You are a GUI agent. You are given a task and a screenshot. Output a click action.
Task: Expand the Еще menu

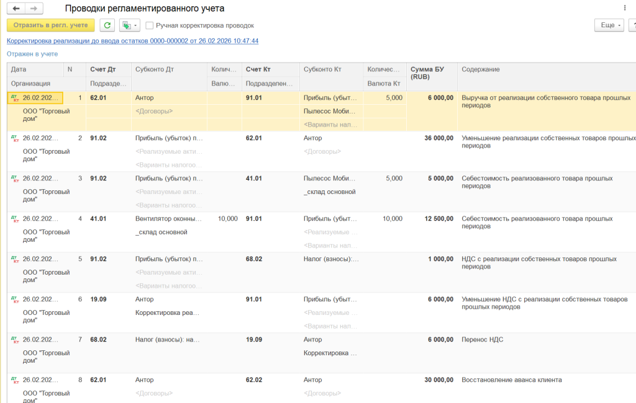pos(608,25)
